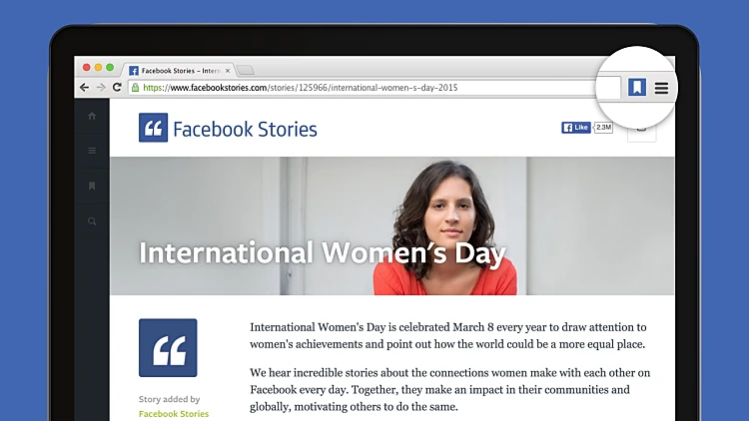749x421 pixels.
Task: Open the home icon in the left sidebar
Action: click(92, 116)
